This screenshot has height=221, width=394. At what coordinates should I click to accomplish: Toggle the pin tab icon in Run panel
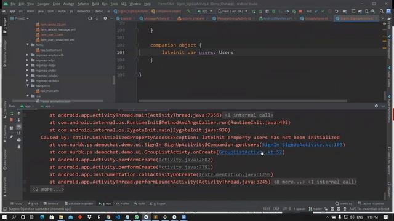pos(11,137)
